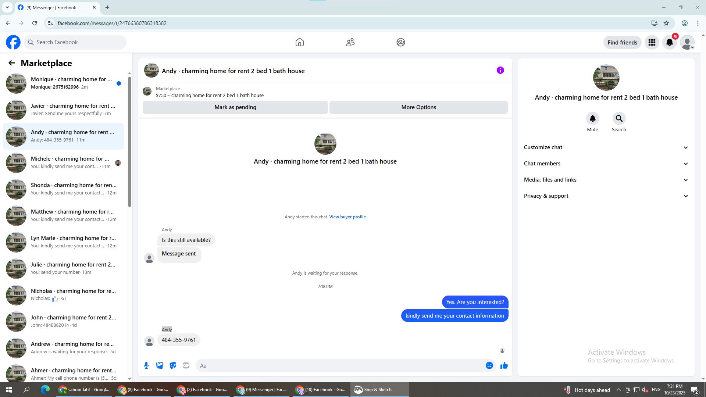Expand Media, files and links
706x397 pixels.
(606, 180)
